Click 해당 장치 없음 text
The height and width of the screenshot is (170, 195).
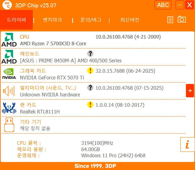(35, 128)
